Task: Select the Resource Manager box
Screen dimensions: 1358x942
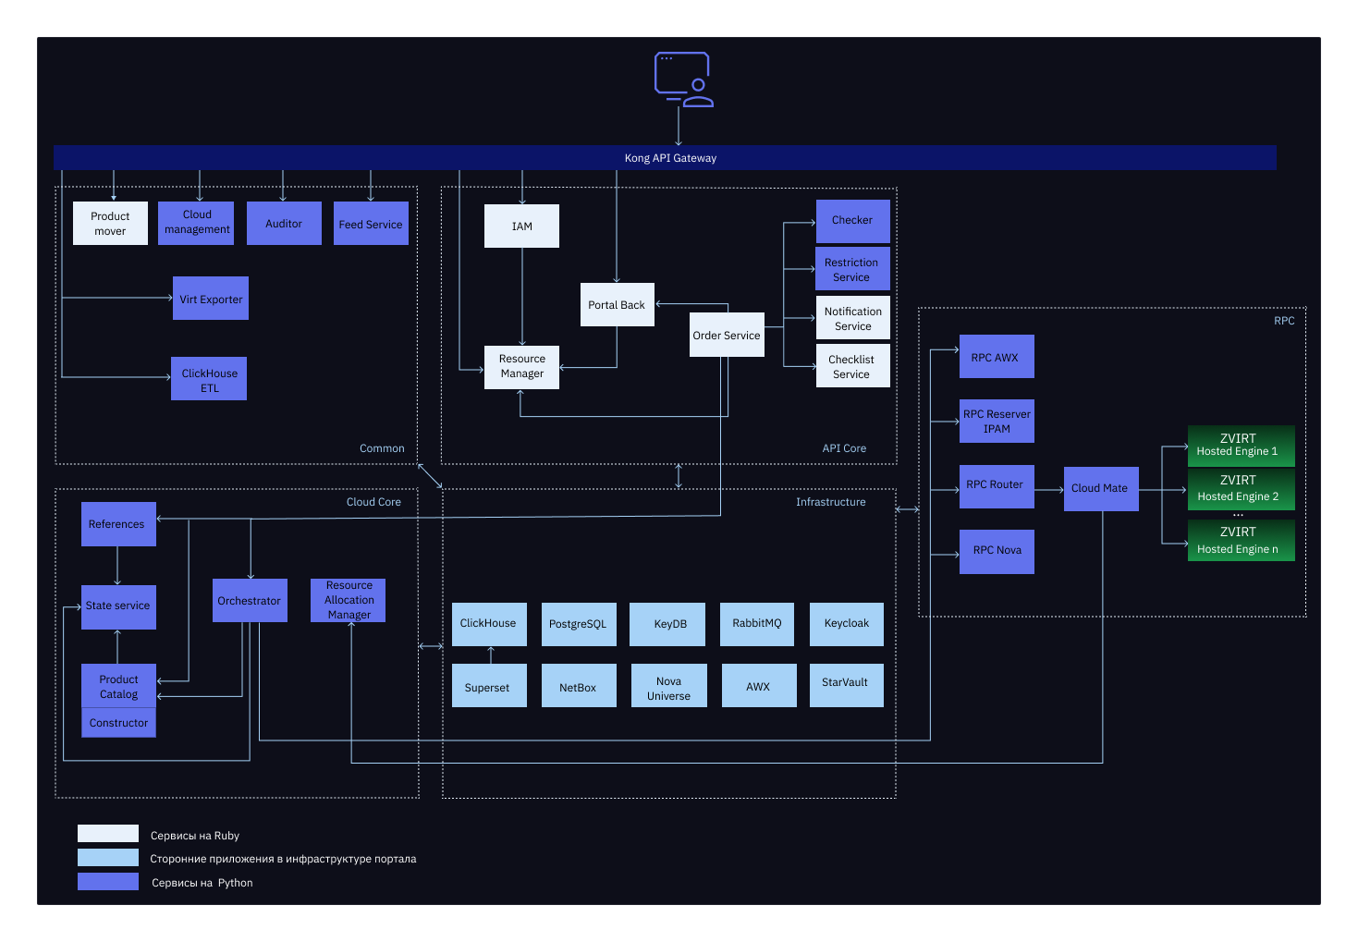Action: (x=521, y=367)
